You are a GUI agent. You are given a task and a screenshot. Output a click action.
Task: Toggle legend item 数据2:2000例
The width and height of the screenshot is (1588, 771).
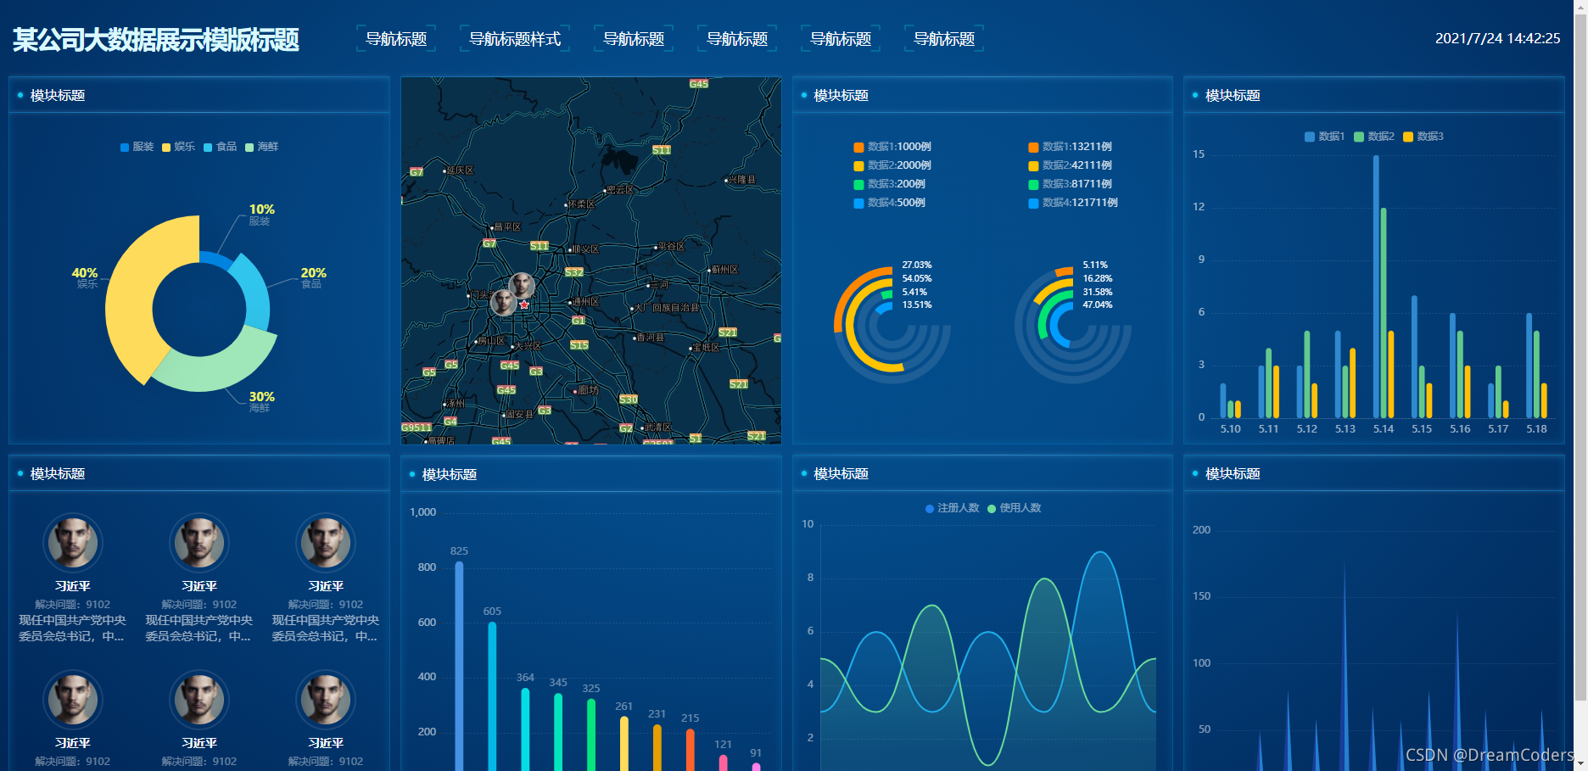pos(892,165)
